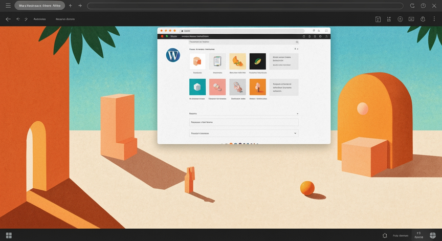Screen dimensions: 442x241
Task: Click the round smiley face icon
Action: (x=400, y=19)
